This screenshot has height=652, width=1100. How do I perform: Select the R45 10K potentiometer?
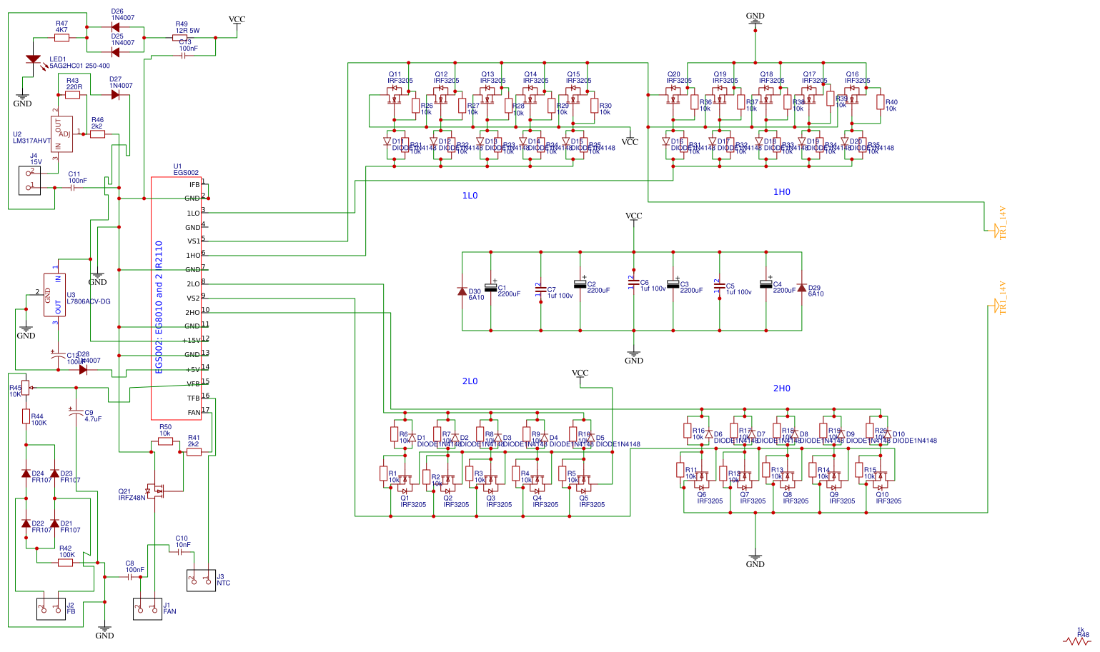(26, 388)
